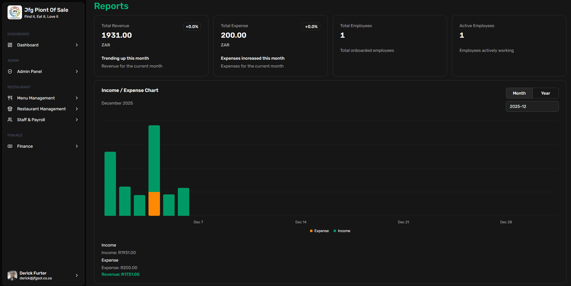Viewport: 571px width, 286px height.
Task: Toggle the Expense legend in the chart
Action: pyautogui.click(x=319, y=231)
